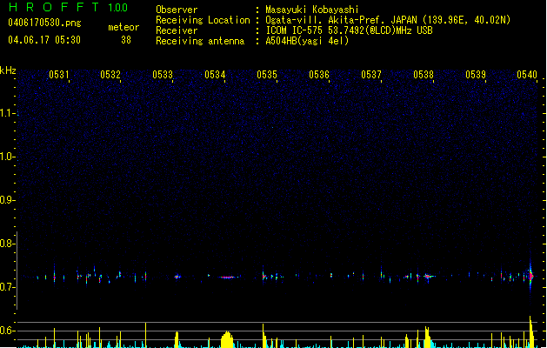
Task: Click the 0.7 kHz axis label
Action: tap(7, 287)
